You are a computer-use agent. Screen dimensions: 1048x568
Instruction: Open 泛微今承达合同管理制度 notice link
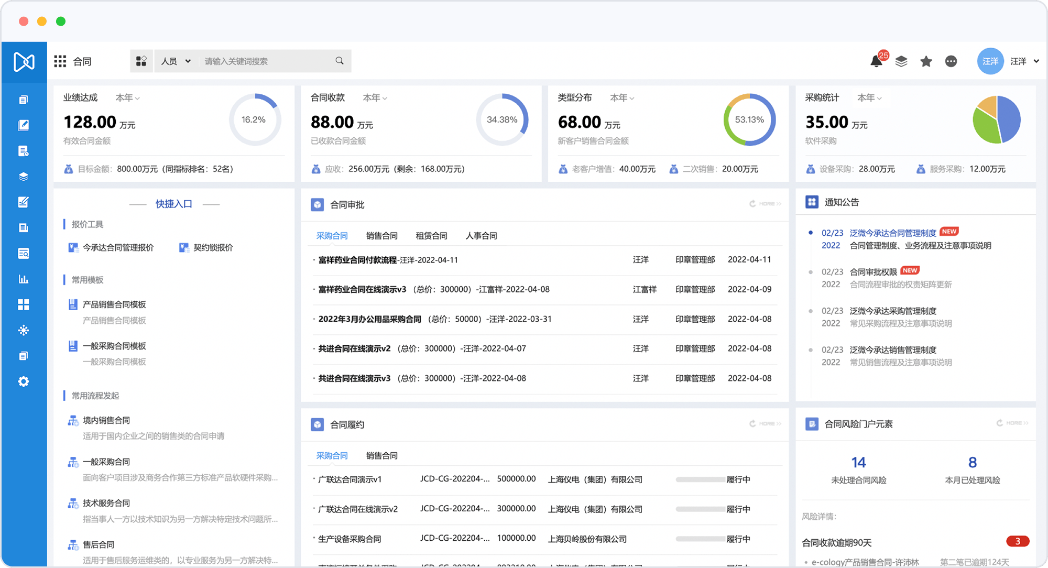click(892, 233)
